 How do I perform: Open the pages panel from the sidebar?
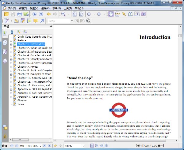[5, 43]
